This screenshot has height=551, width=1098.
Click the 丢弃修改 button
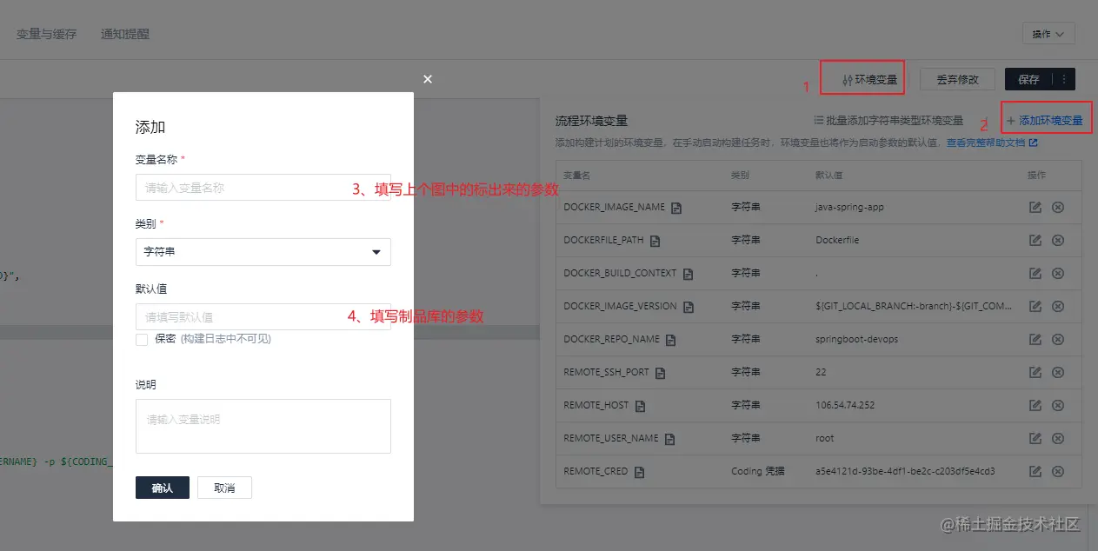(957, 79)
